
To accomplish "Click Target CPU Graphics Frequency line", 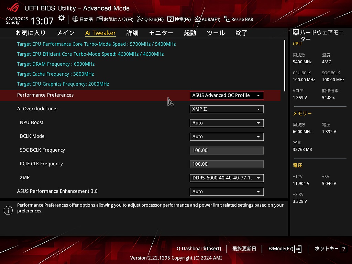I will coord(63,84).
